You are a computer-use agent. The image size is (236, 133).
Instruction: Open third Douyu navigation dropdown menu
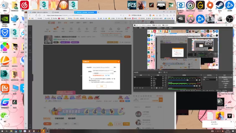point(72,23)
